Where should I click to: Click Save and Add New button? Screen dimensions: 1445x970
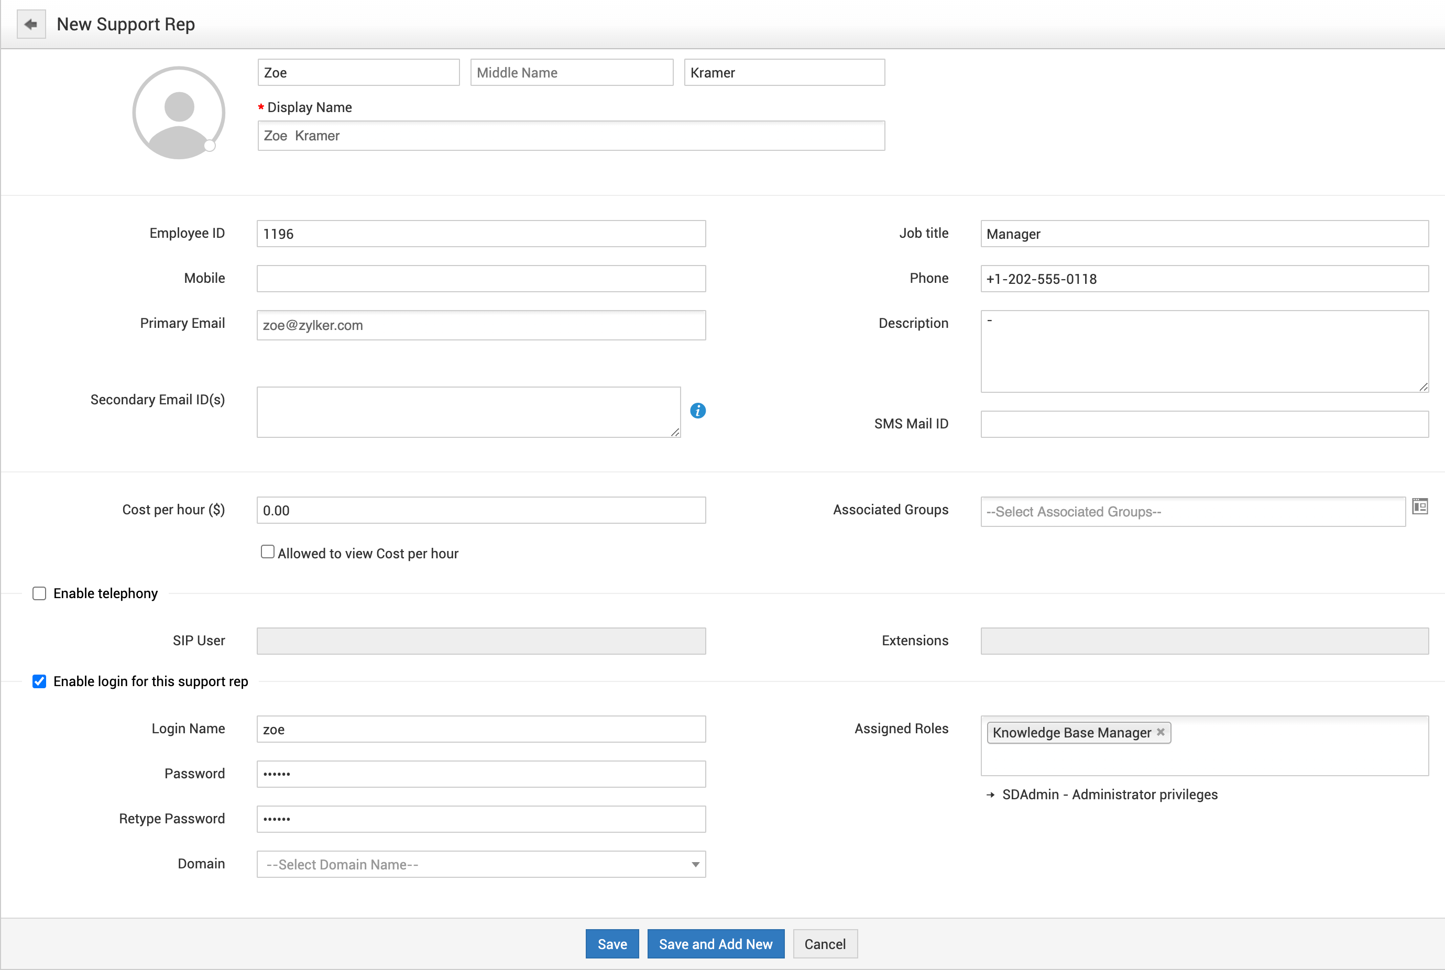[x=715, y=944]
